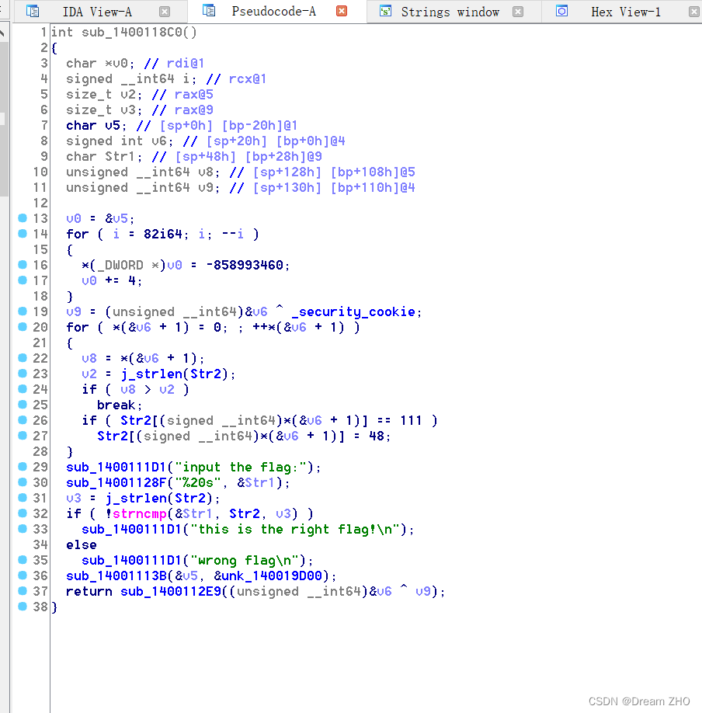Toggle the blue marker beside line 29
The width and height of the screenshot is (702, 713).
(x=21, y=467)
